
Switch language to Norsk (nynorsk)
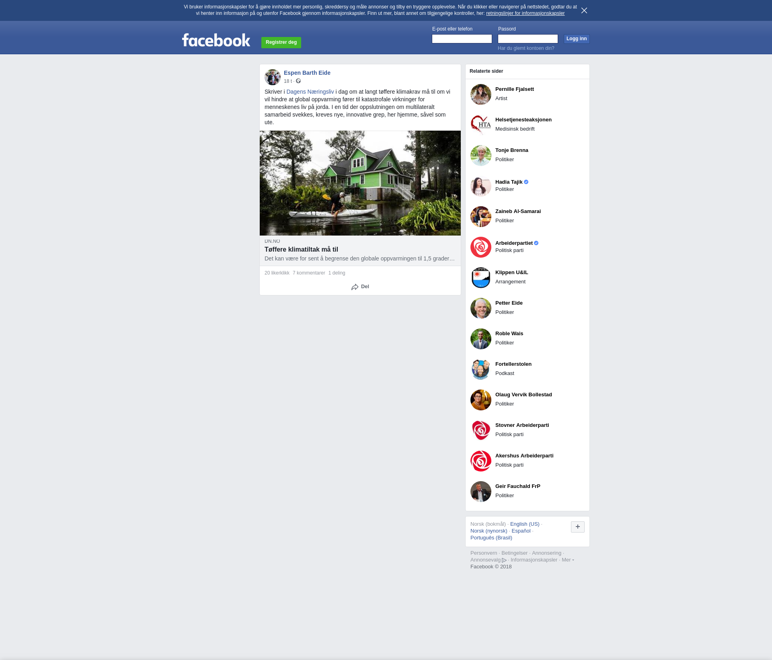[489, 531]
